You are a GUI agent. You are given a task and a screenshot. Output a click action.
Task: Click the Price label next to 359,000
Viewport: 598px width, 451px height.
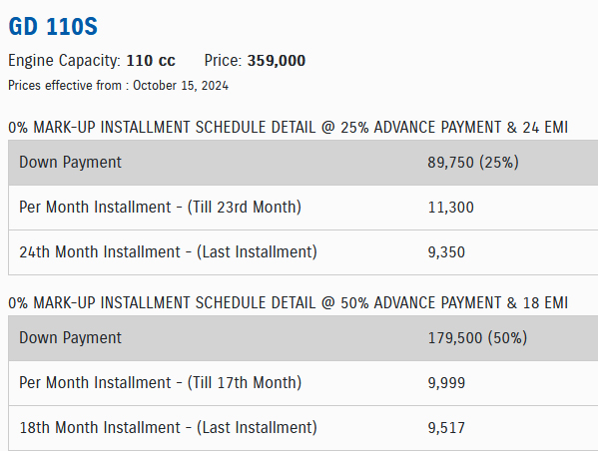coord(223,61)
